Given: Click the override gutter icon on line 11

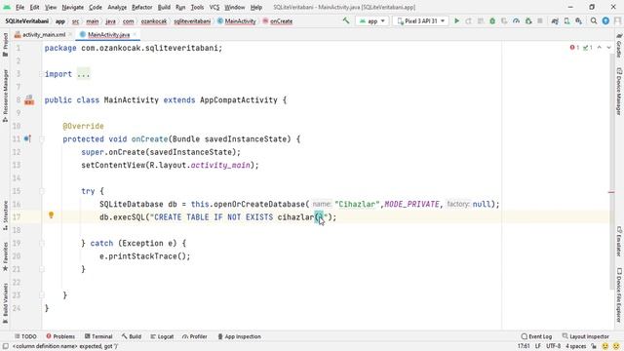Looking at the screenshot, I should coord(27,138).
